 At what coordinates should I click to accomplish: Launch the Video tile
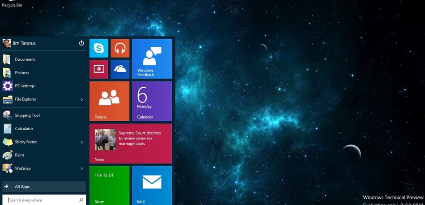click(99, 69)
